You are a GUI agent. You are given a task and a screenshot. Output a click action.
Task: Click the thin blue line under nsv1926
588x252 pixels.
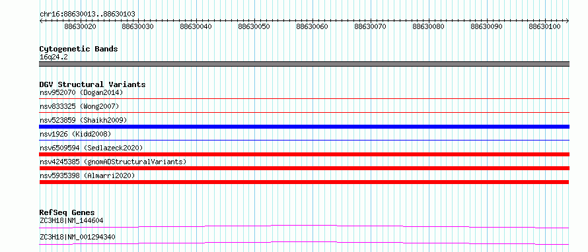(x=304, y=140)
